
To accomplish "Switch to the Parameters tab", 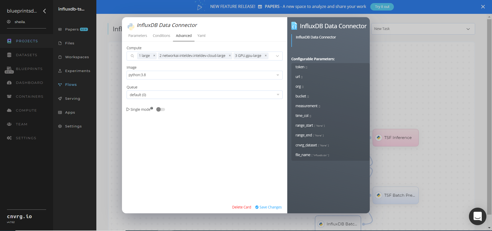I will tap(138, 36).
